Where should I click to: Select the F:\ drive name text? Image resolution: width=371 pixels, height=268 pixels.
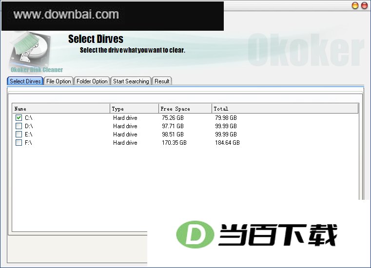coord(28,143)
